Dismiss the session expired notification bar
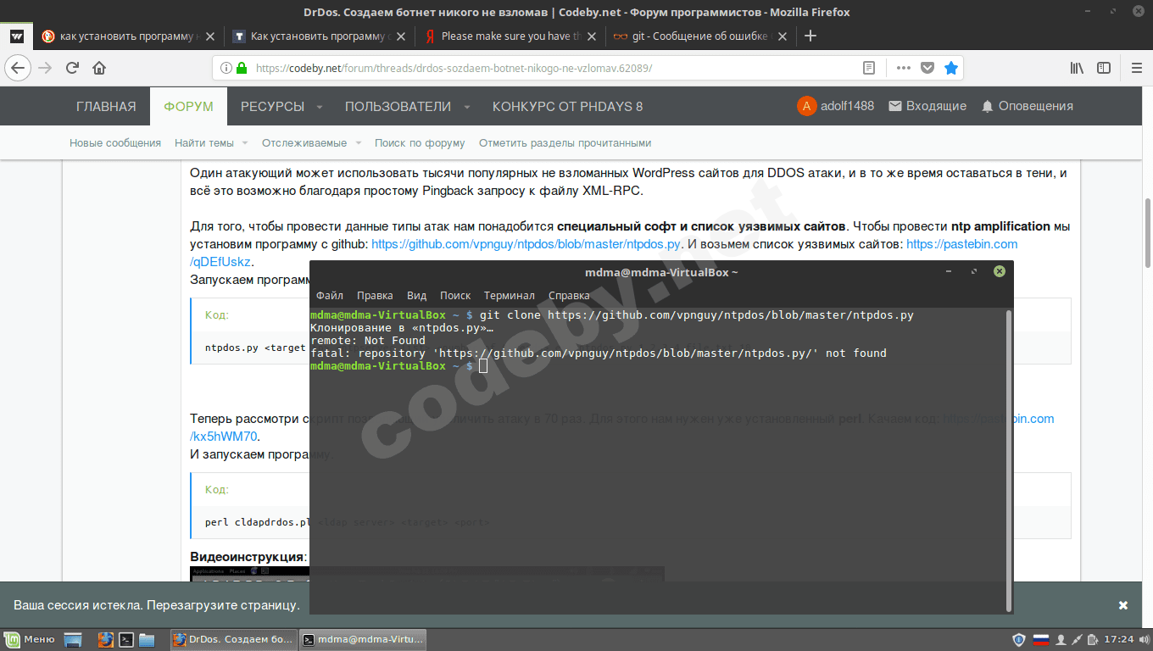 [x=1123, y=605]
